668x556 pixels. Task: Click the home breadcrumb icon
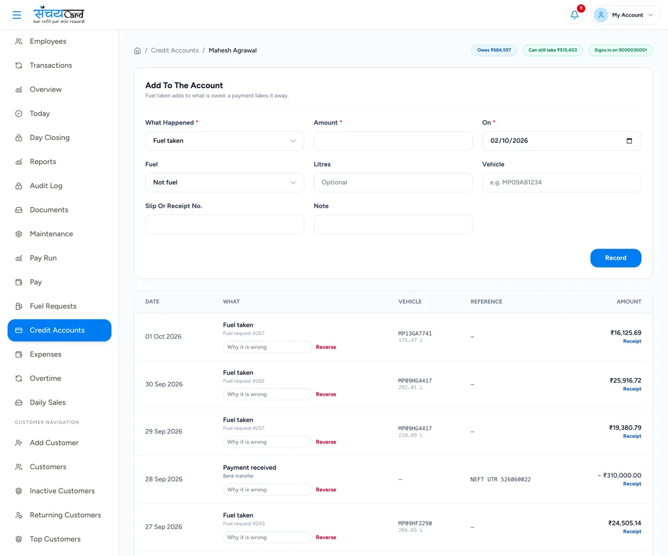[137, 51]
